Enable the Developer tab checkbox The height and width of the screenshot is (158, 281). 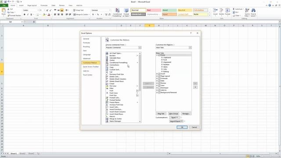159,88
